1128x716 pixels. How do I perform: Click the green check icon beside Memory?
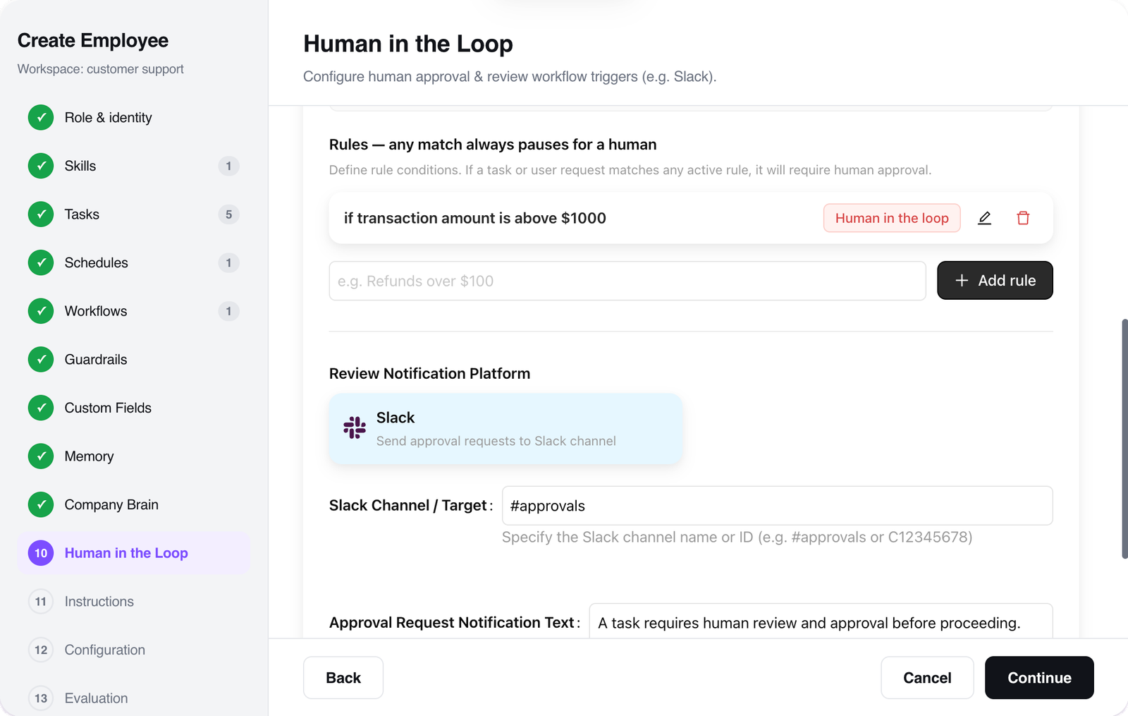point(41,456)
